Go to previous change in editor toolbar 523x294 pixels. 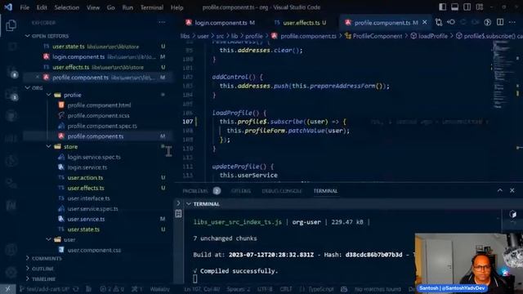click(451, 22)
